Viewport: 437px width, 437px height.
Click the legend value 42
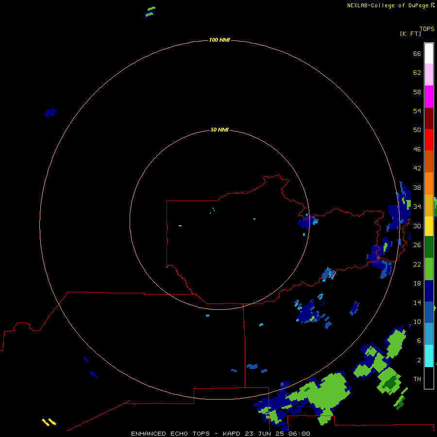[x=417, y=168]
